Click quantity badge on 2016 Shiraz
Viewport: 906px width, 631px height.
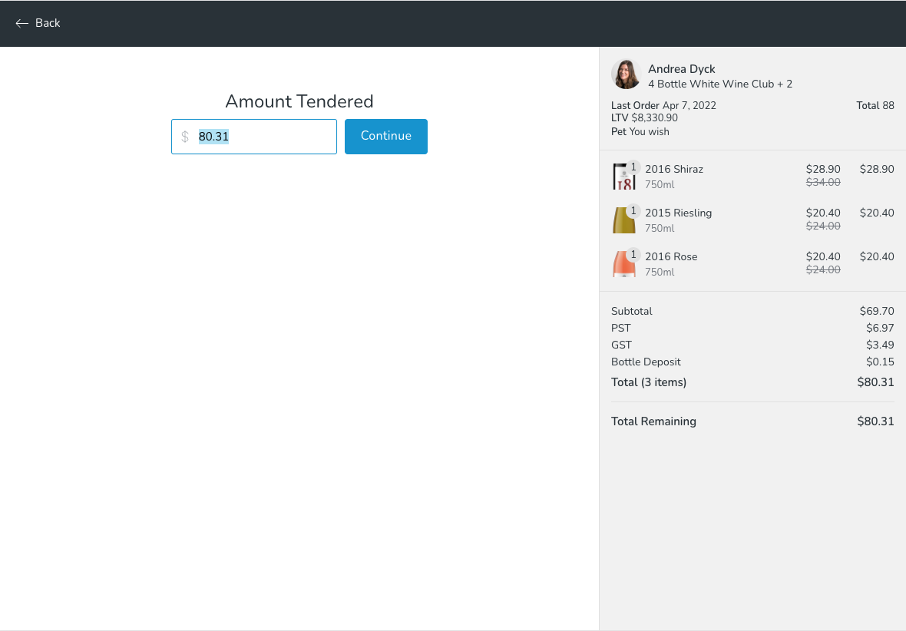click(x=633, y=167)
